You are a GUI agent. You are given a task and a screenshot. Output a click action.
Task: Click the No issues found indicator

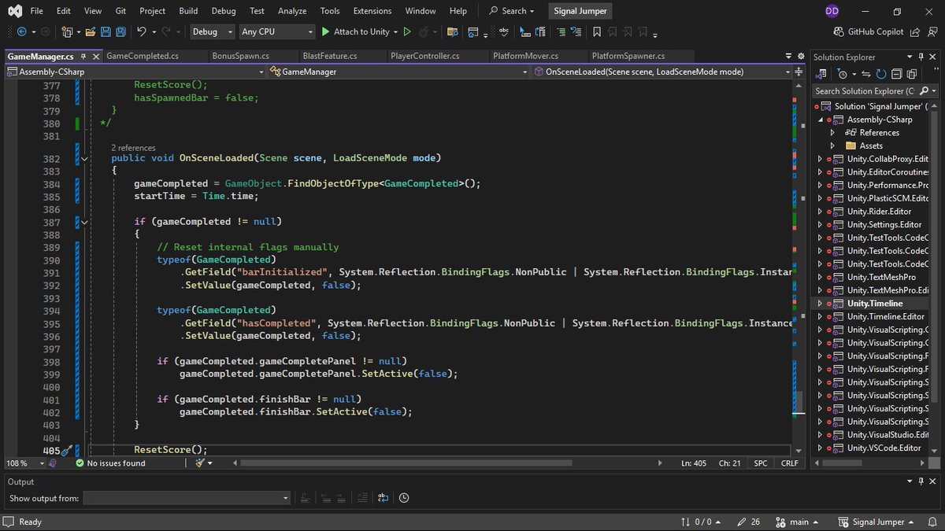[110, 463]
